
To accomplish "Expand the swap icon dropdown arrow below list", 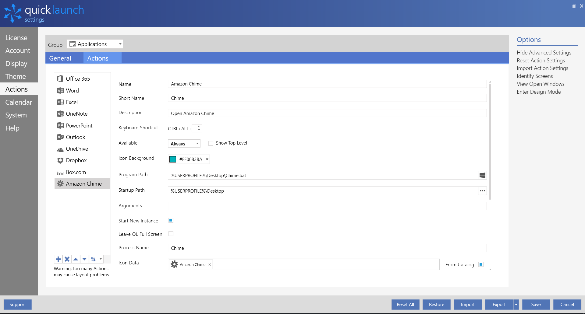I will 101,259.
